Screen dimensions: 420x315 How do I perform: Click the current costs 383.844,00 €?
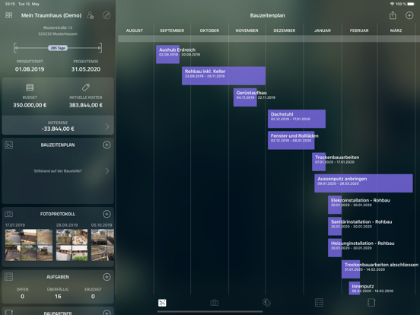(x=86, y=105)
